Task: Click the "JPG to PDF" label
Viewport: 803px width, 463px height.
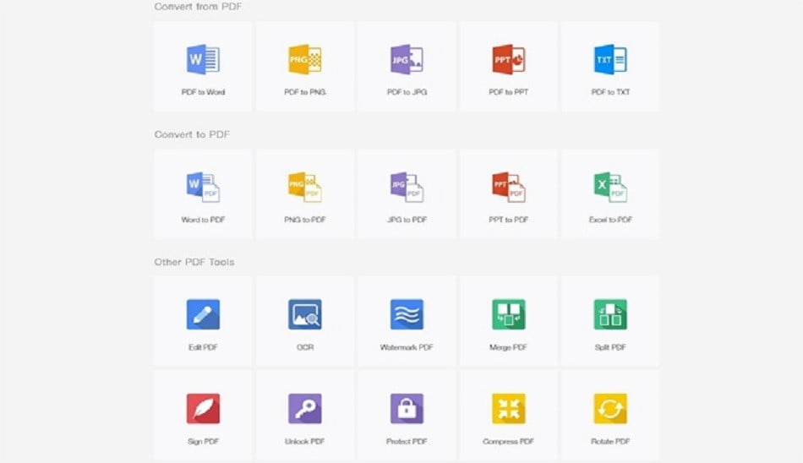Action: coord(407,220)
